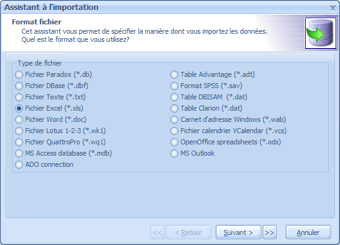
Task: Choose Fichier Word (*.doc) format
Action: tap(51, 119)
